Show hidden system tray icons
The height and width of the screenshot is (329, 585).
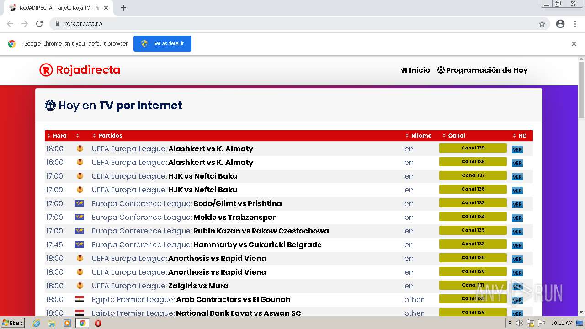click(x=510, y=323)
